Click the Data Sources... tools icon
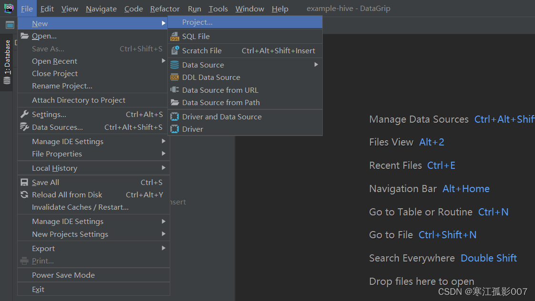The image size is (535, 301). pyautogui.click(x=25, y=127)
